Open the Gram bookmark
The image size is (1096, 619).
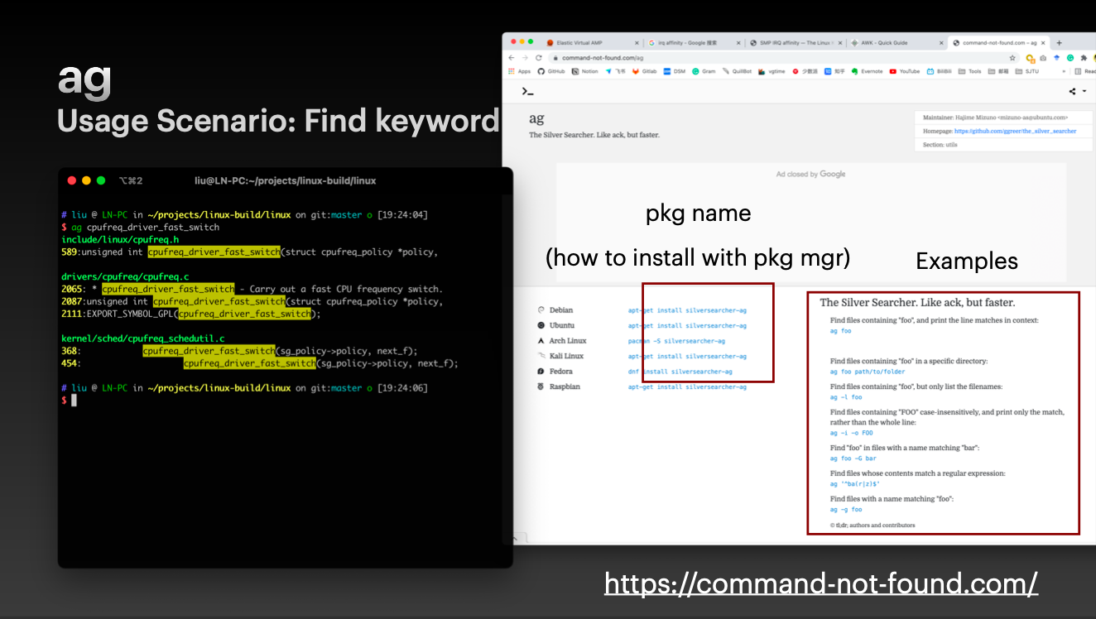coord(704,71)
